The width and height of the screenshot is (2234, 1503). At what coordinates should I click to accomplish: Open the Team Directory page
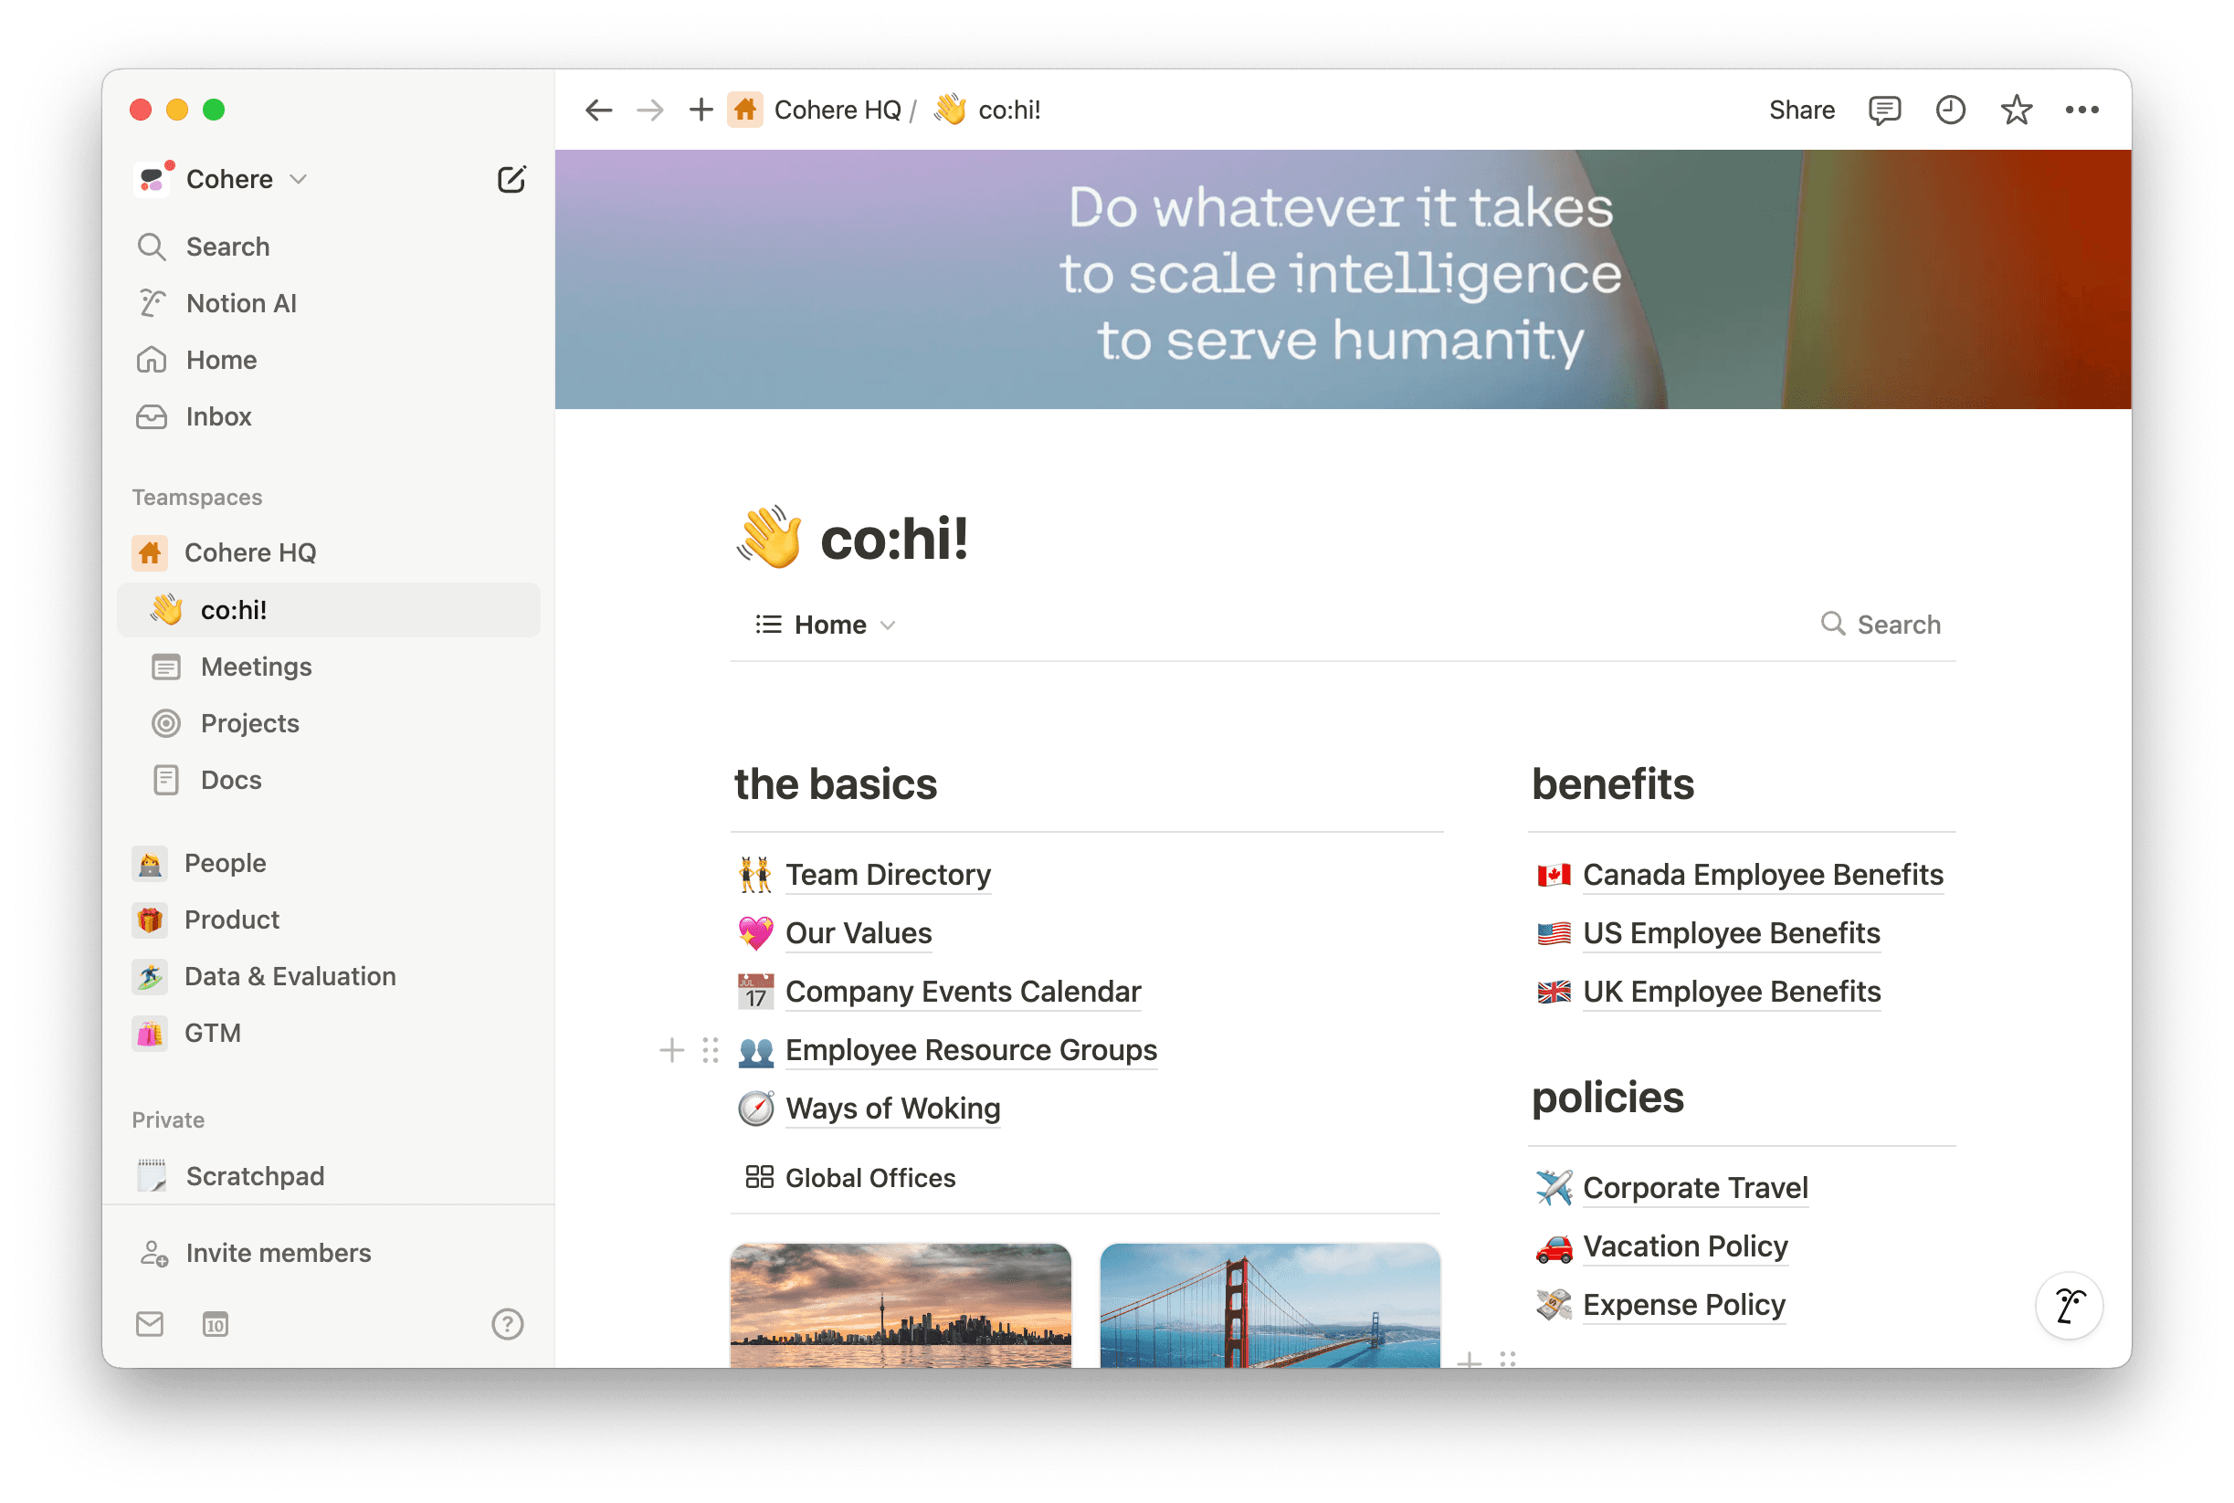(888, 874)
